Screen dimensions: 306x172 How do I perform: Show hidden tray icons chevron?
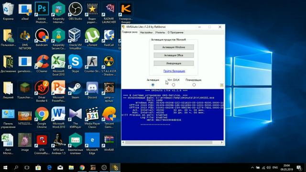[252, 168]
